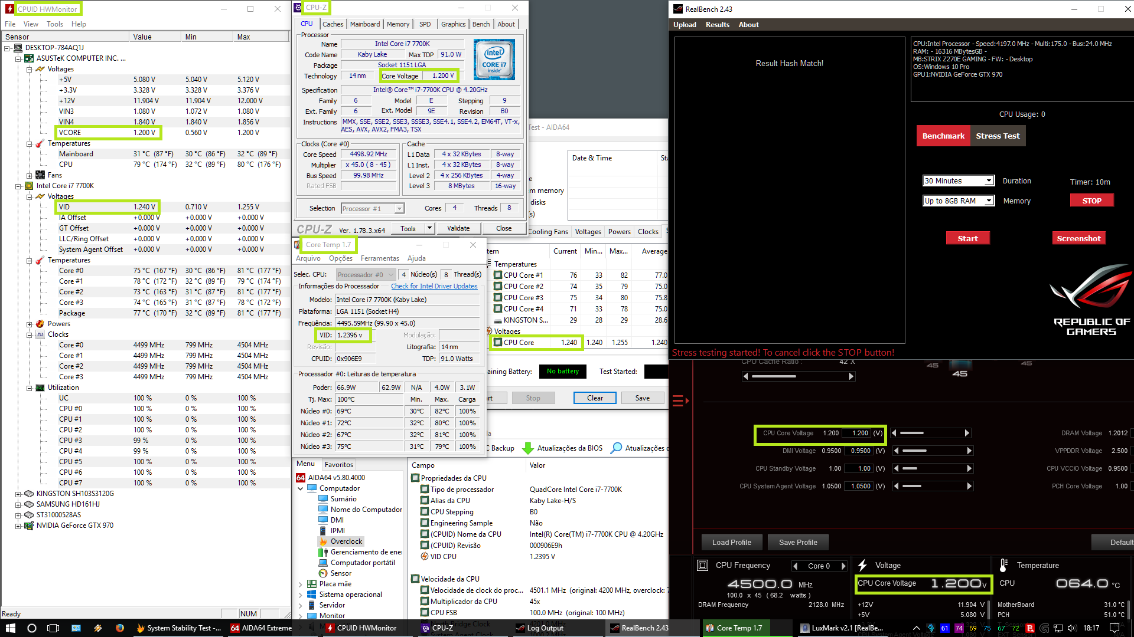
Task: Click the Intel Core i7 logo in CPU-Z
Action: point(494,60)
